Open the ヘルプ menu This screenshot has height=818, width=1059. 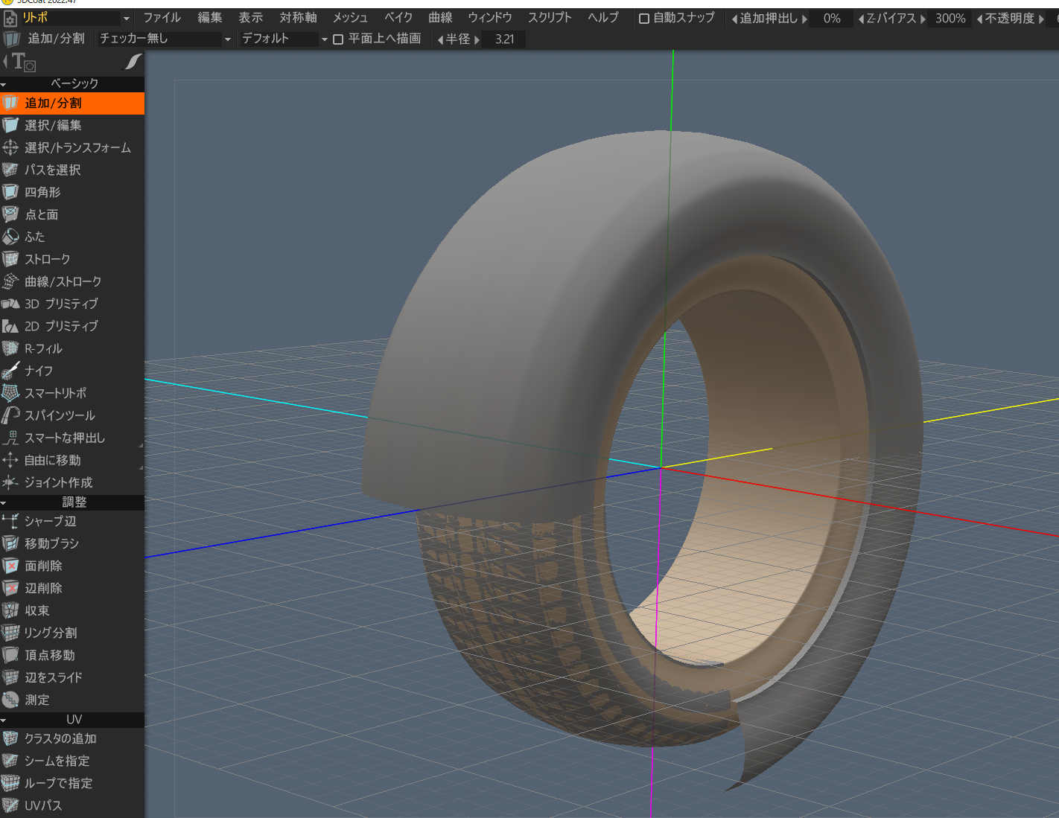point(603,18)
